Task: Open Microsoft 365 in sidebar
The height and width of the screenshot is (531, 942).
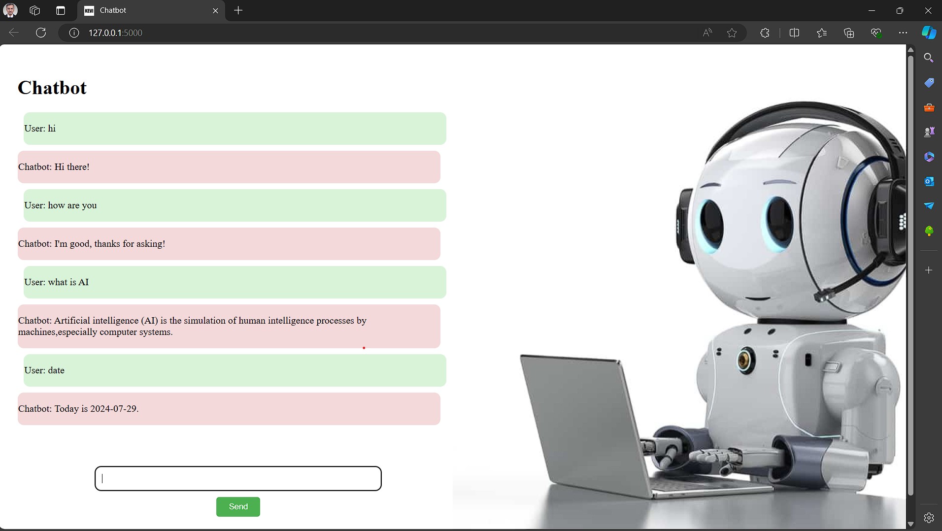Action: point(929,157)
